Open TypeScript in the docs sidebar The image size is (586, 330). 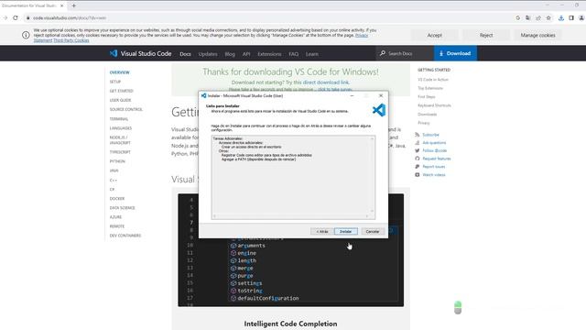pos(120,152)
